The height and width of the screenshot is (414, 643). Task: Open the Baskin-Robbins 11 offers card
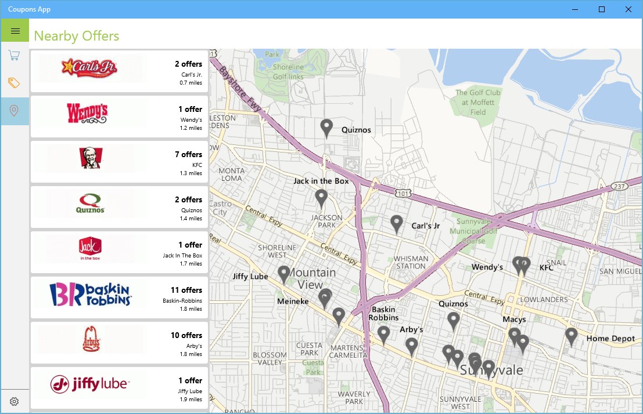coord(119,297)
